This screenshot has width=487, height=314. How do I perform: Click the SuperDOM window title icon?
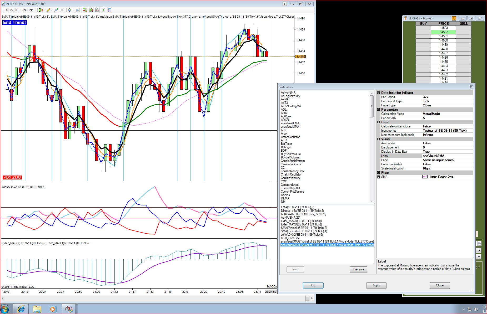click(x=405, y=18)
